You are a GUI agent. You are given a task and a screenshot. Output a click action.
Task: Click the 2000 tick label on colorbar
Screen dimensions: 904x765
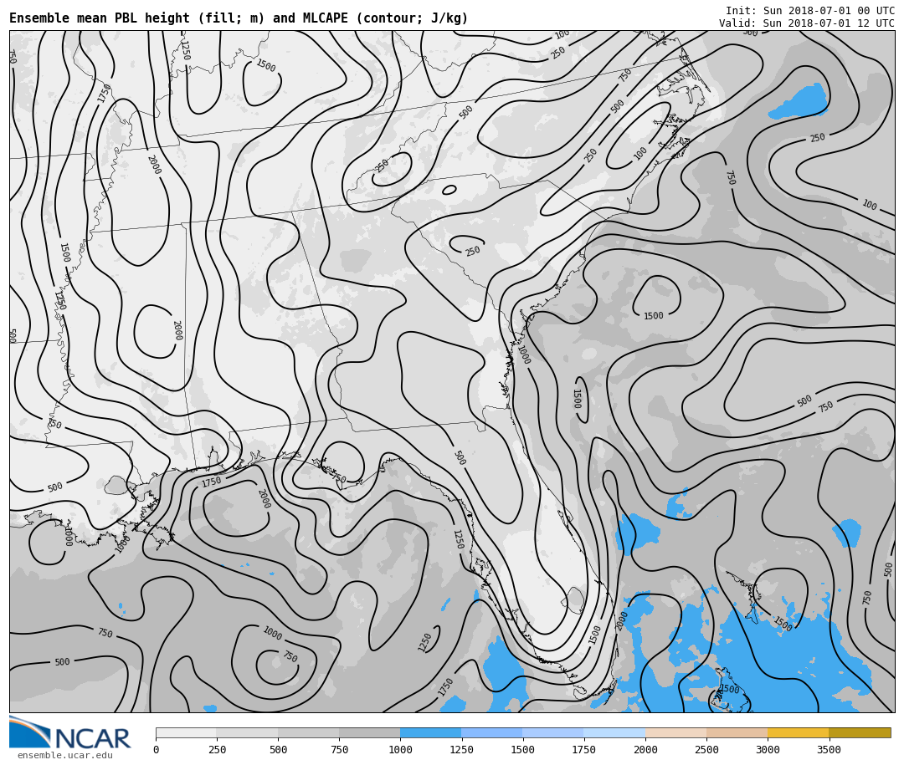645,750
